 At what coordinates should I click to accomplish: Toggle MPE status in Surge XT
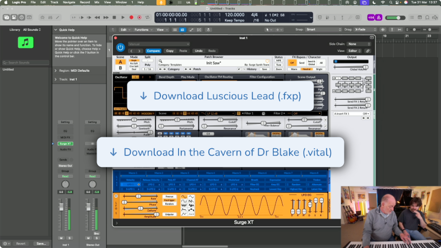pyautogui.click(x=278, y=61)
